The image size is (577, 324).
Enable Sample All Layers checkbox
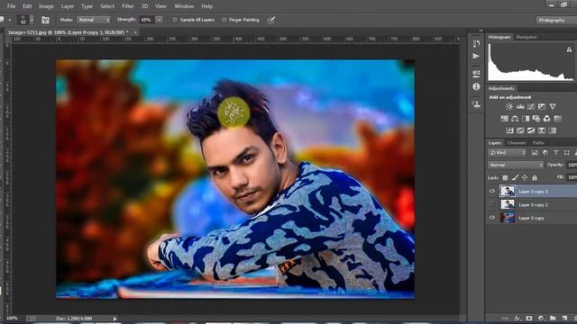[x=175, y=20]
